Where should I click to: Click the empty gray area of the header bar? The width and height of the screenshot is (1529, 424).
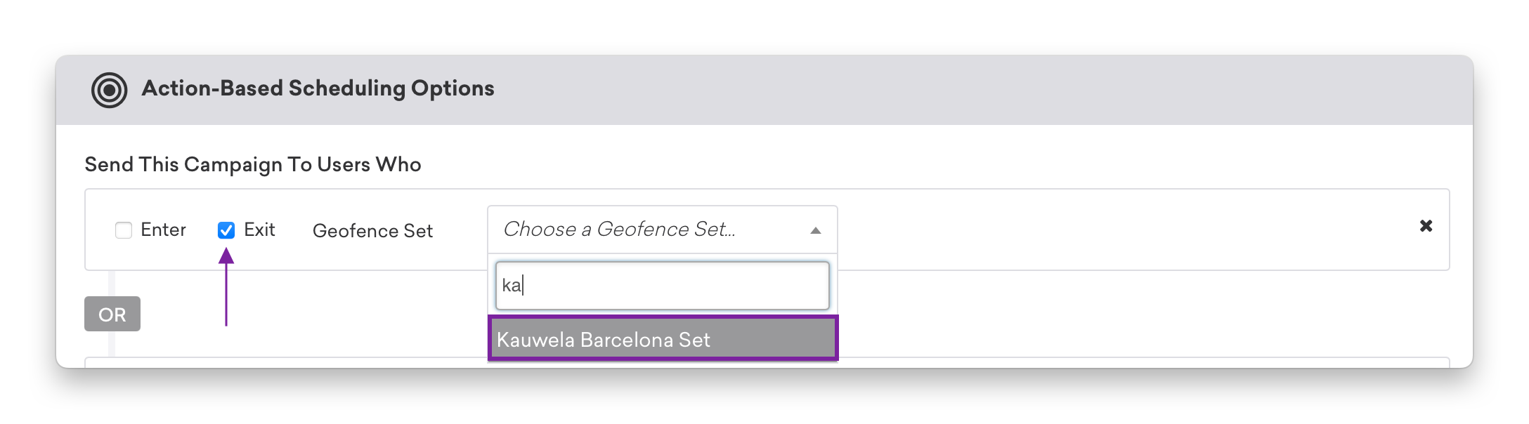click(x=984, y=90)
